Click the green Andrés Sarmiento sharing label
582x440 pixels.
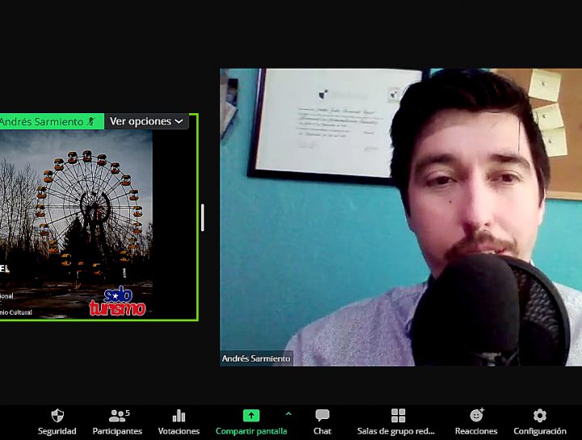[40, 121]
